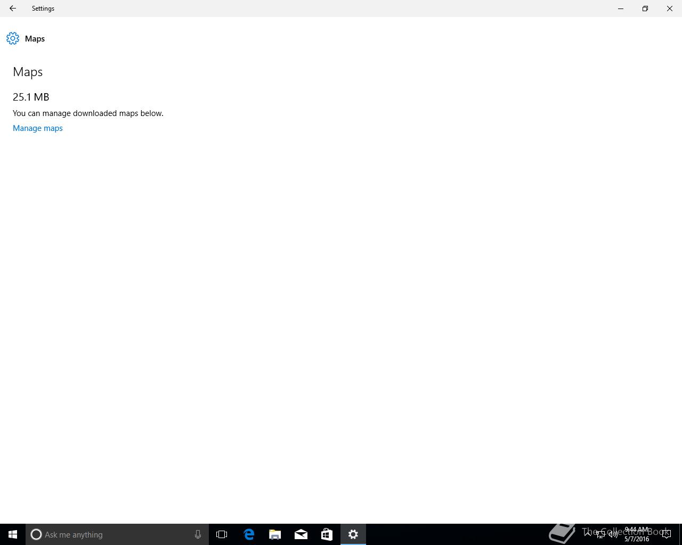Minimize the Settings window

click(x=621, y=9)
